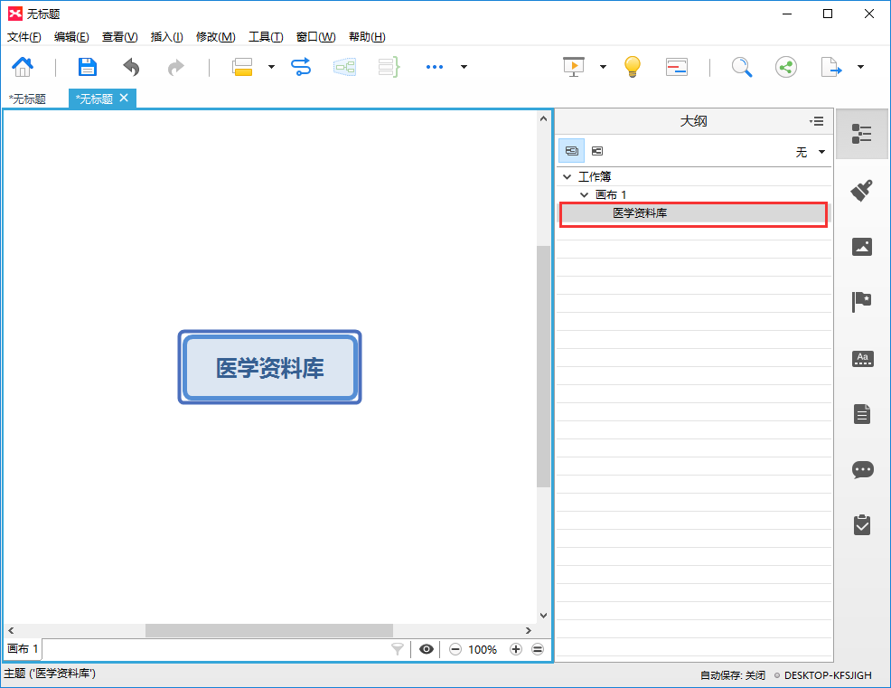Viewport: 891px width, 688px height.
Task: Click the Home icon in toolbar
Action: tap(23, 67)
